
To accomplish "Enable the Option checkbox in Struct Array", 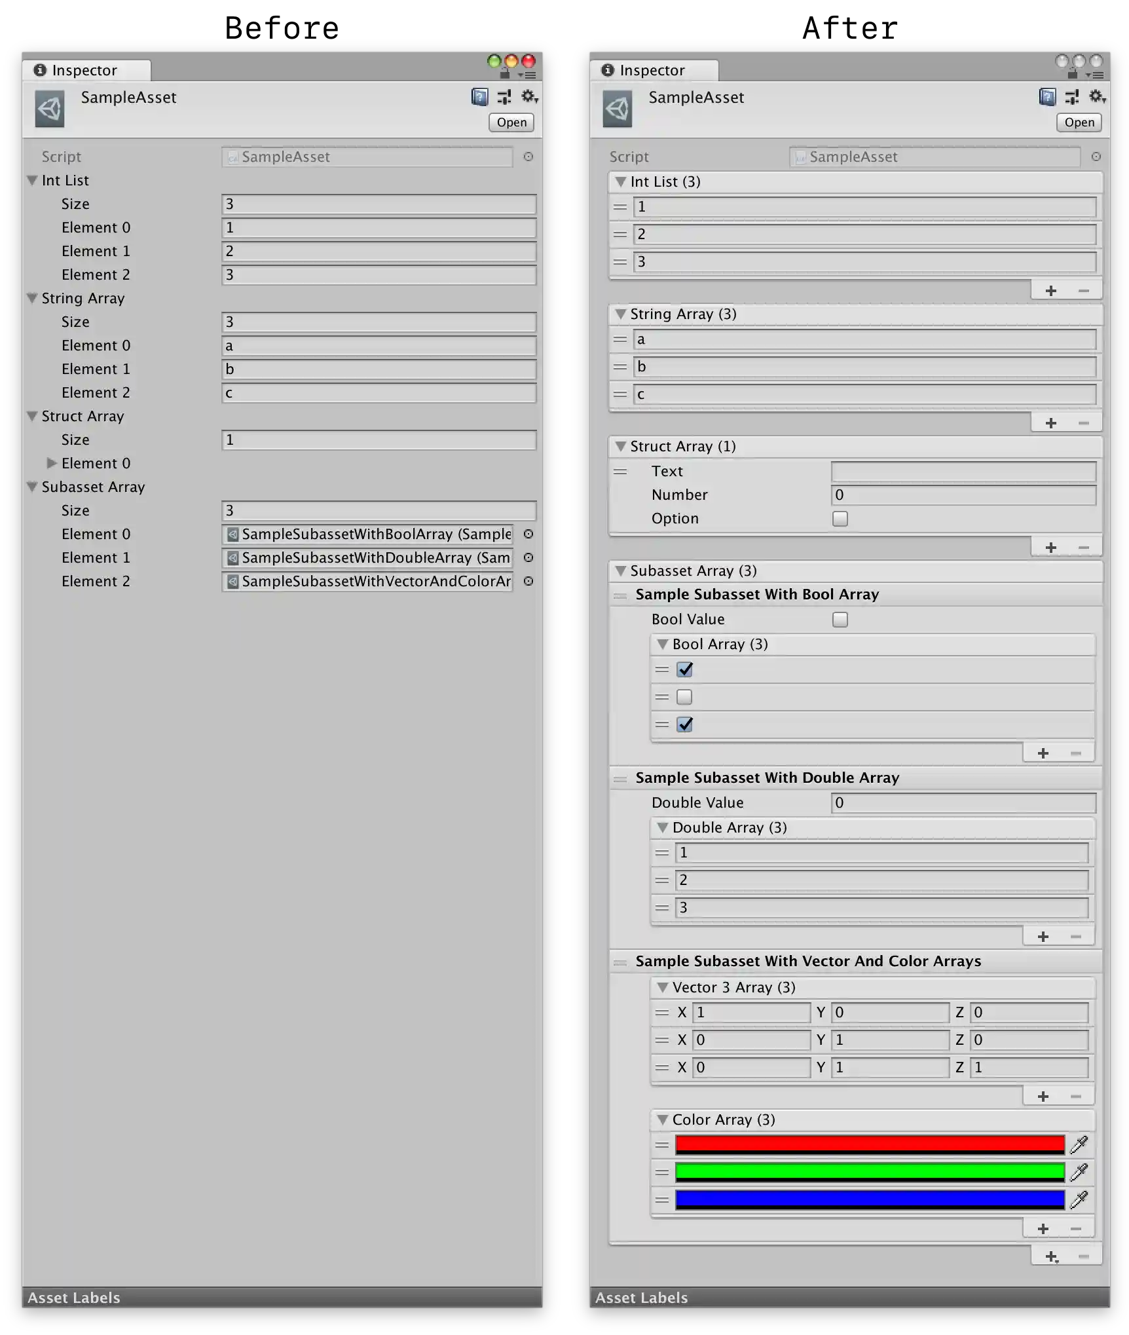I will tap(840, 519).
